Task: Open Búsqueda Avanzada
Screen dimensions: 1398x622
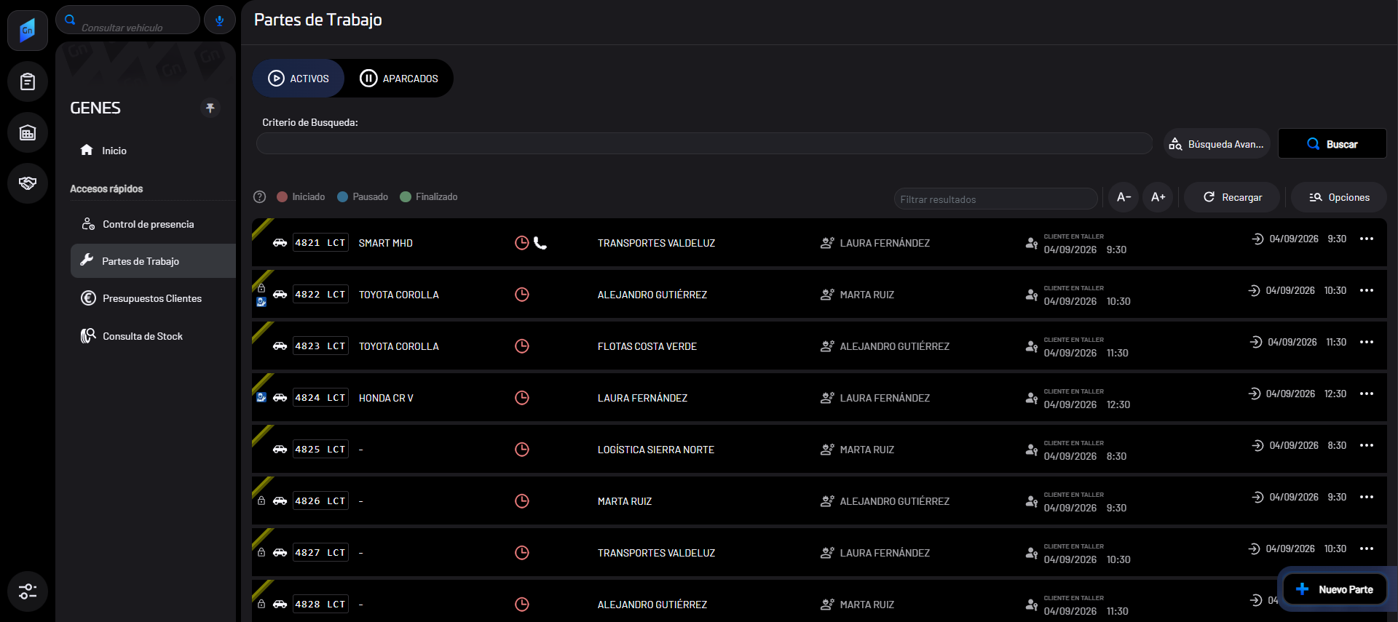Action: click(1217, 144)
